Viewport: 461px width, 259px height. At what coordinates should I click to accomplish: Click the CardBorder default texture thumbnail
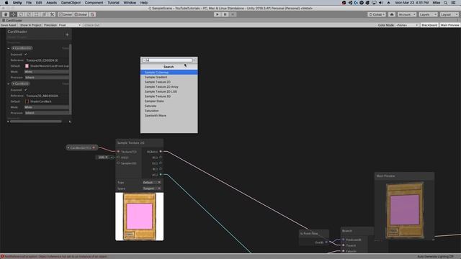click(x=27, y=66)
